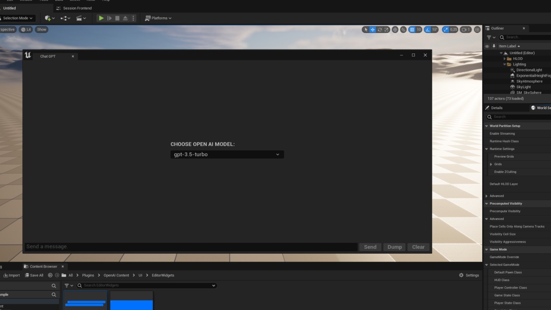
Task: Click the Clear button in chat
Action: click(418, 247)
